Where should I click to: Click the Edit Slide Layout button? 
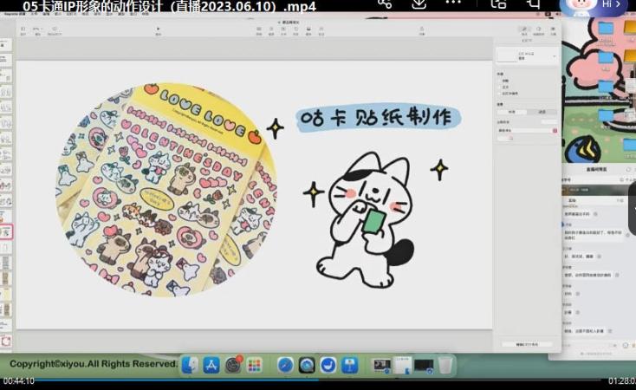click(x=526, y=344)
